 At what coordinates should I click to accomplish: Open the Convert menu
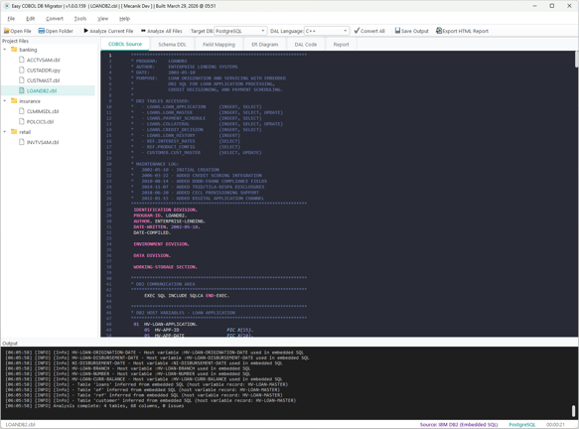coord(55,19)
